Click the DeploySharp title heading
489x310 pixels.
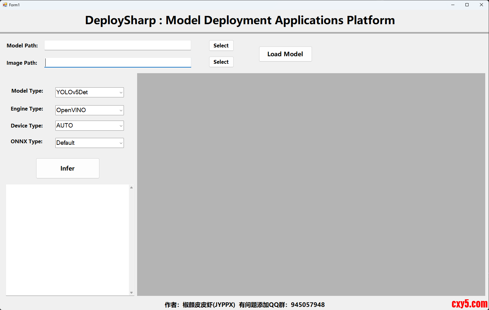240,20
